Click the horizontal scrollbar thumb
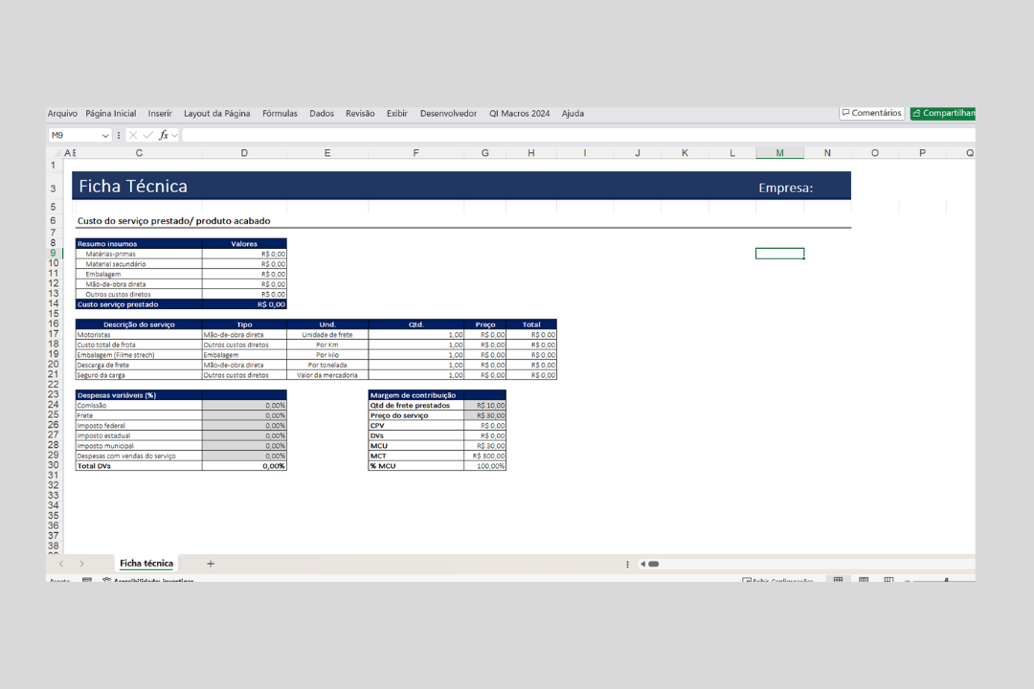Viewport: 1034px width, 689px height. (654, 564)
